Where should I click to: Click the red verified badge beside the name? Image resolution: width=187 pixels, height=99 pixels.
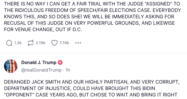click(60, 62)
